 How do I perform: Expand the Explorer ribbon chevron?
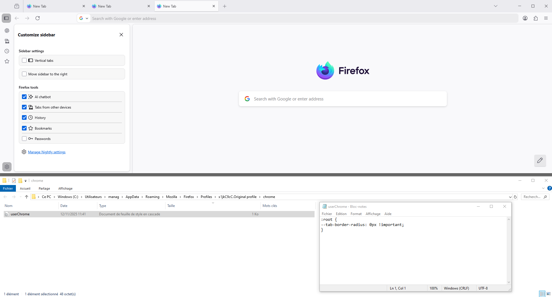point(543,188)
